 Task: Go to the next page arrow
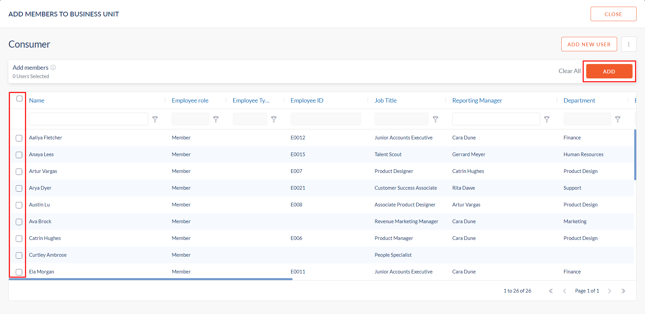(609, 291)
